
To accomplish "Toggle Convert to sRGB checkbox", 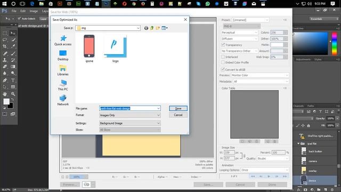I will coord(223,69).
